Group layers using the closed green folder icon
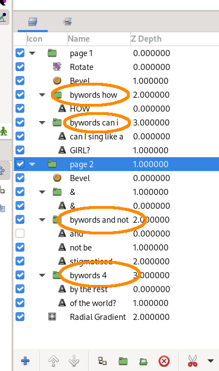This screenshot has height=371, width=219. pyautogui.click(x=123, y=361)
